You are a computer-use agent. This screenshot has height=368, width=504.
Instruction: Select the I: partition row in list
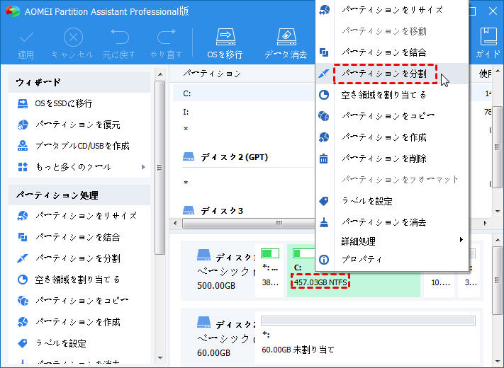pyautogui.click(x=244, y=112)
